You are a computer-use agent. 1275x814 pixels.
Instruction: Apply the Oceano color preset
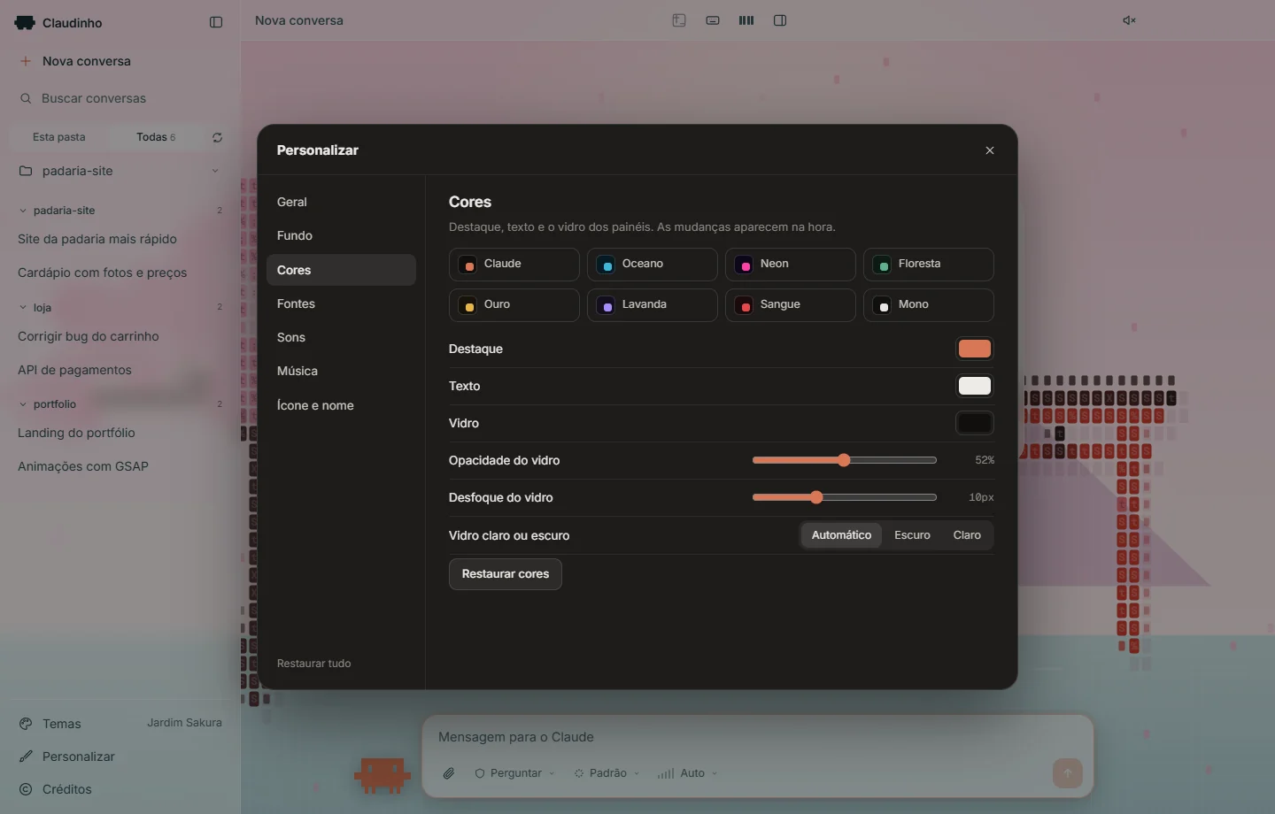point(653,265)
